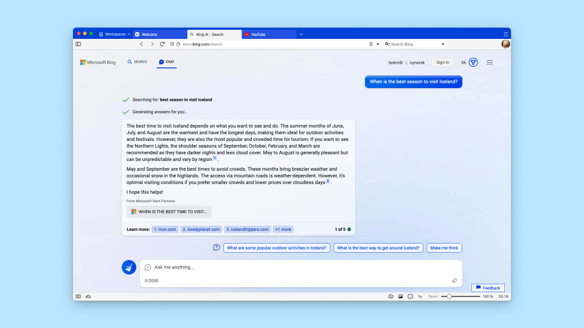This screenshot has width=584, height=328.
Task: View site info via padlock icon
Action: [178, 44]
